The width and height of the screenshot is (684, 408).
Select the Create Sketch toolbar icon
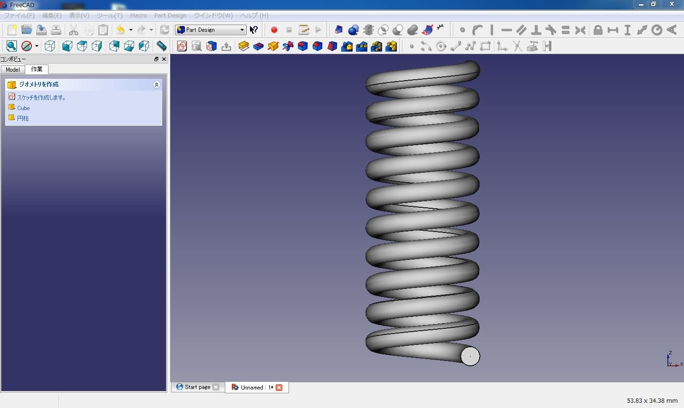tap(182, 46)
